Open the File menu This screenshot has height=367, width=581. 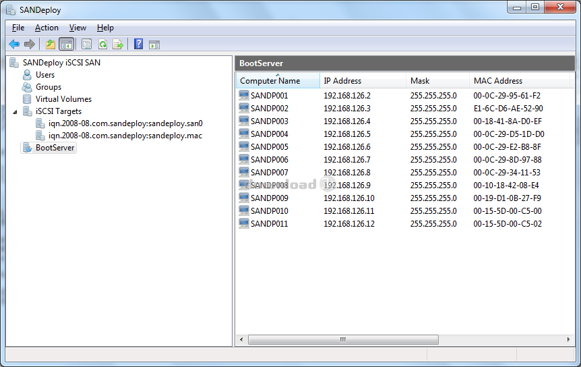pyautogui.click(x=18, y=28)
